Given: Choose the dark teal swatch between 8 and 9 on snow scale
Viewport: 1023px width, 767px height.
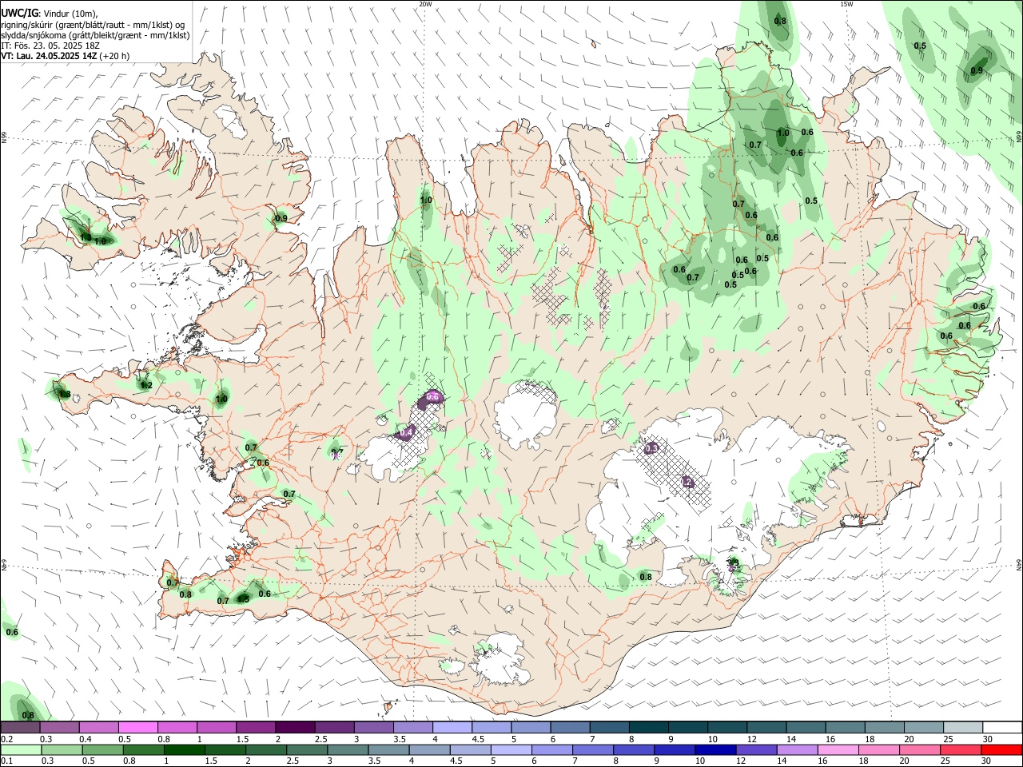Looking at the screenshot, I should pyautogui.click(x=649, y=728).
